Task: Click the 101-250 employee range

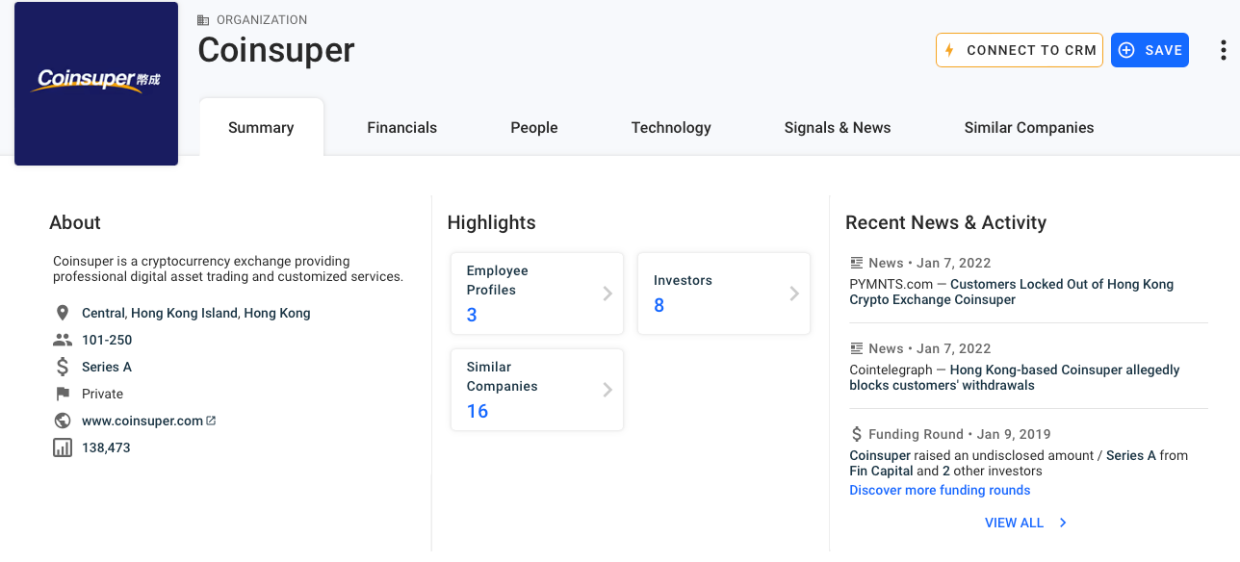Action: coord(107,340)
